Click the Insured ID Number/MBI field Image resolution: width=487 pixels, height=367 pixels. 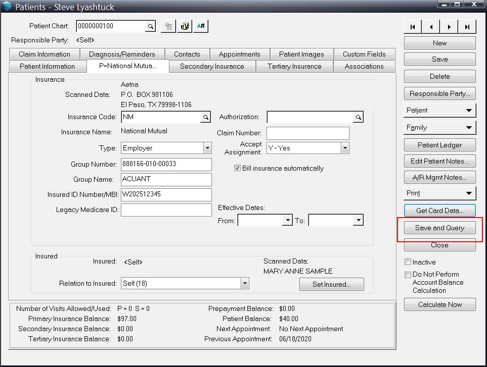click(166, 195)
